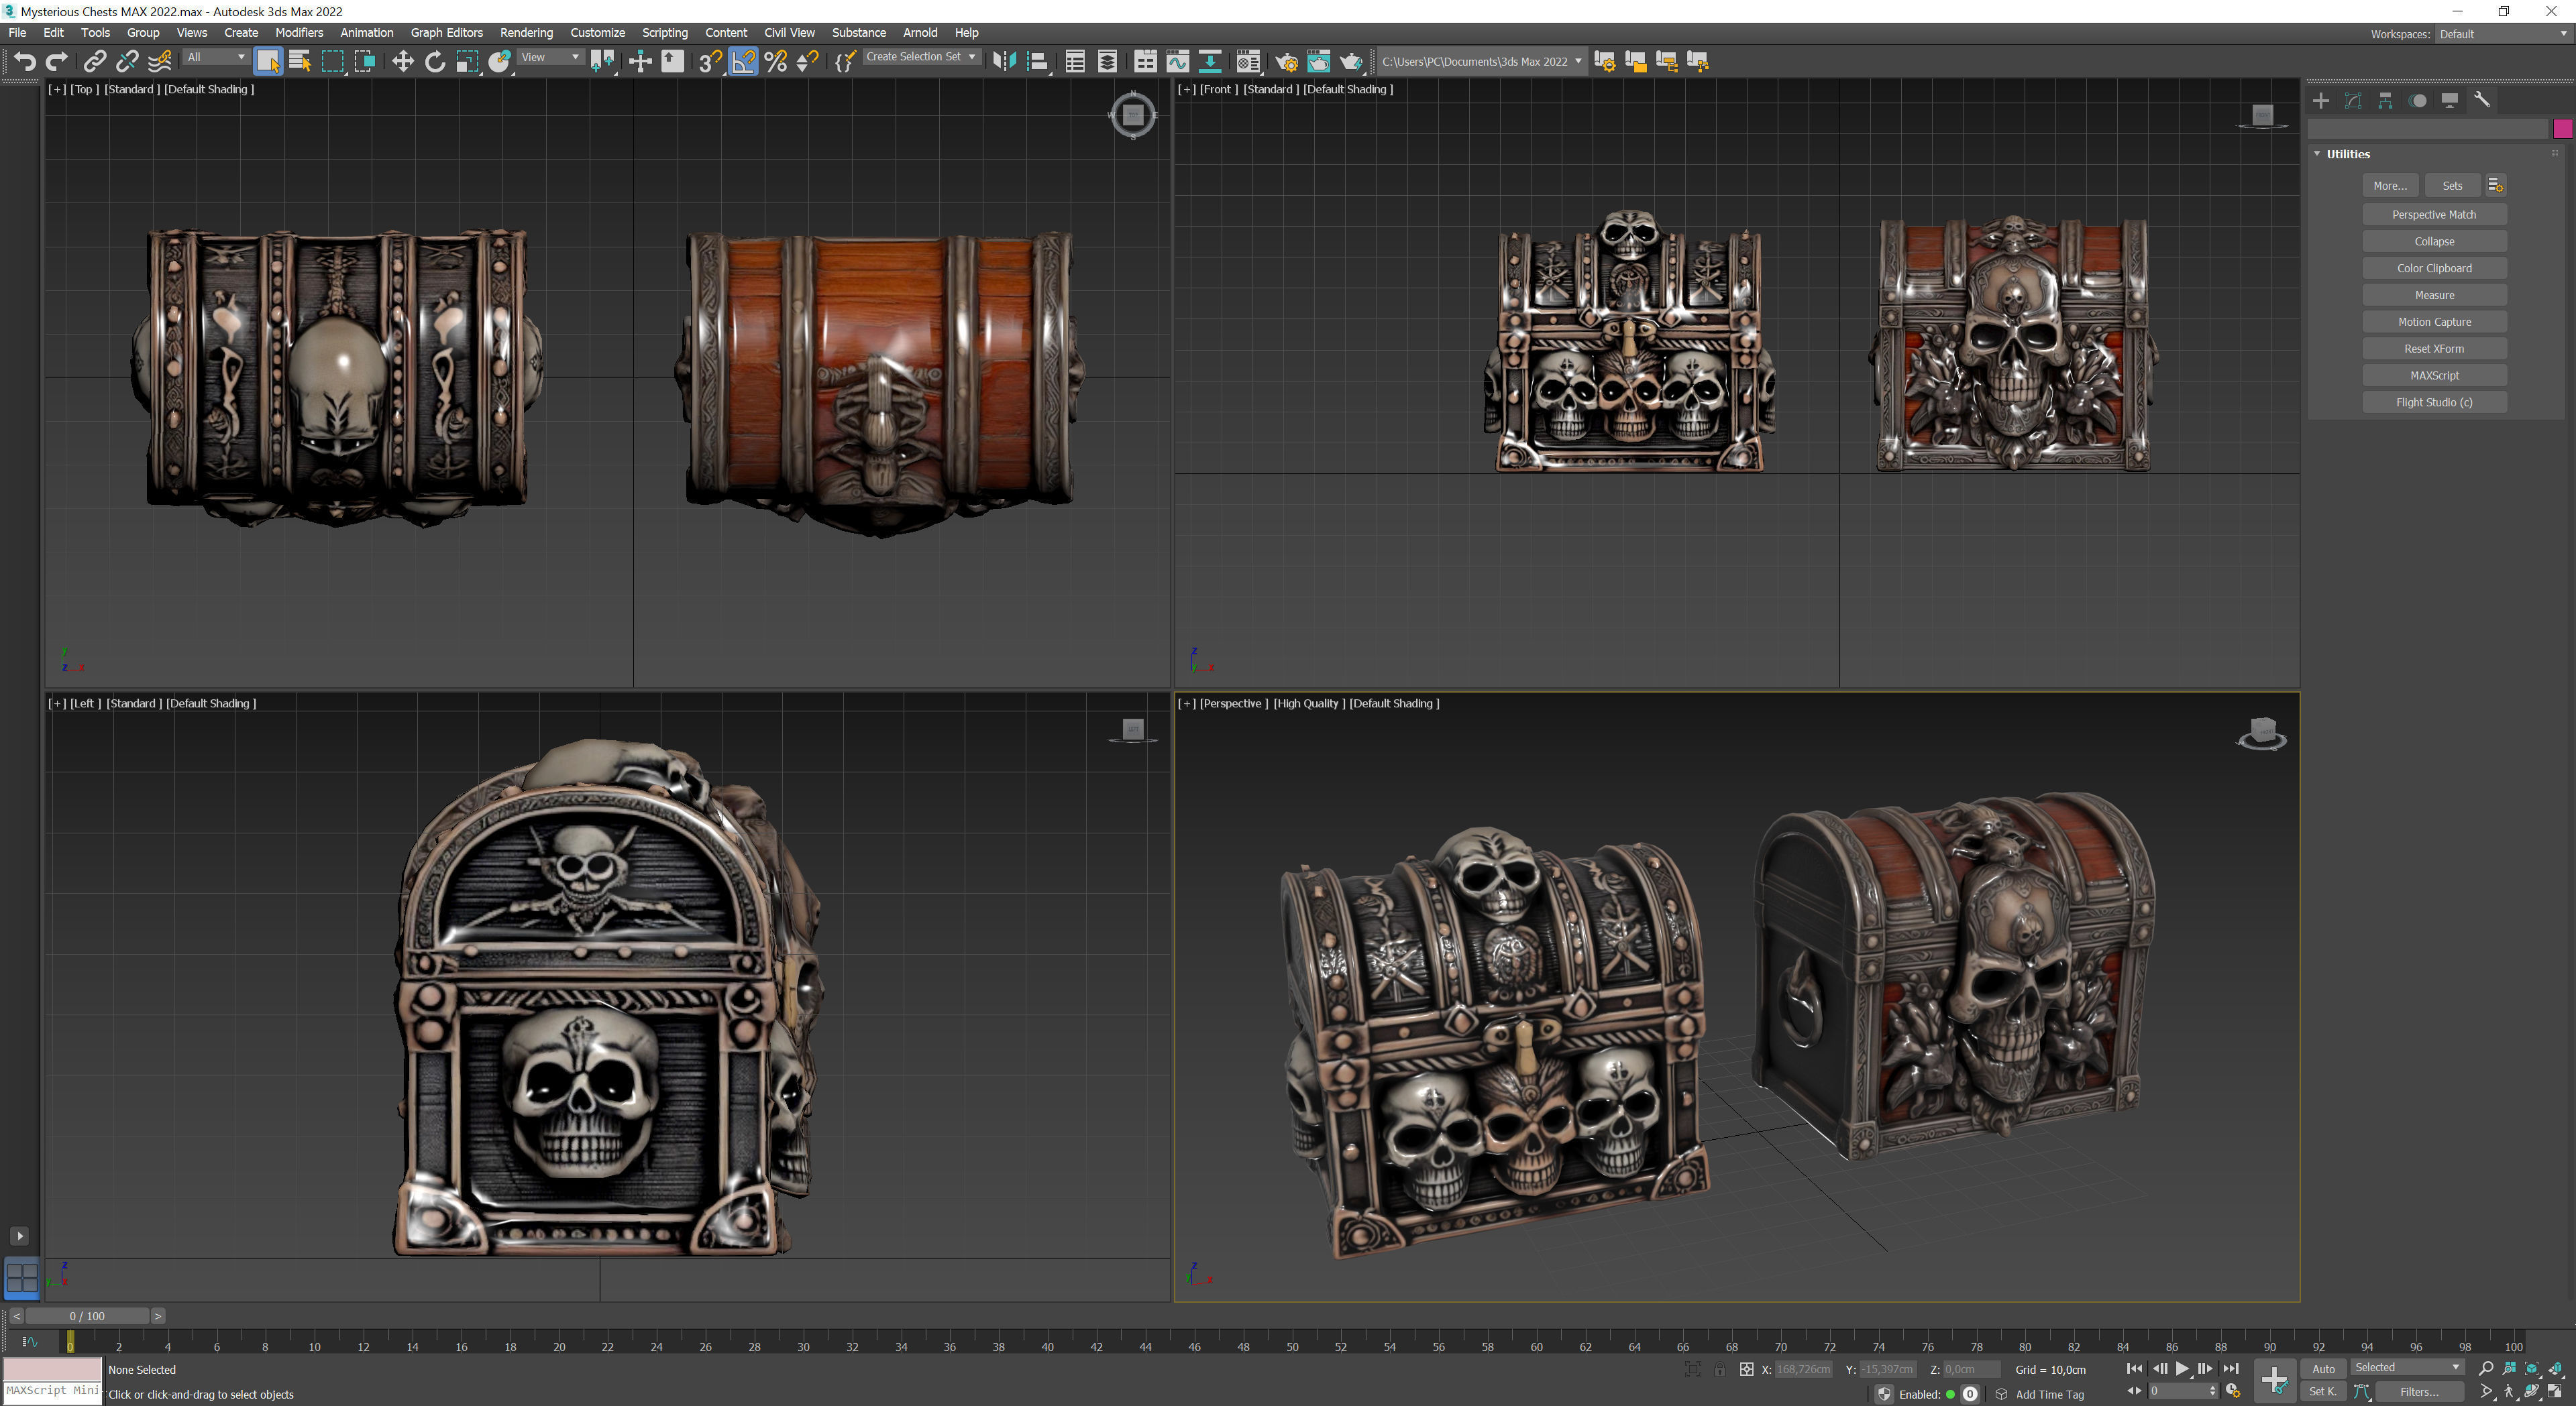Viewport: 2576px width, 1406px height.
Task: Open the Perspective viewport High Quality menu
Action: tap(1309, 703)
